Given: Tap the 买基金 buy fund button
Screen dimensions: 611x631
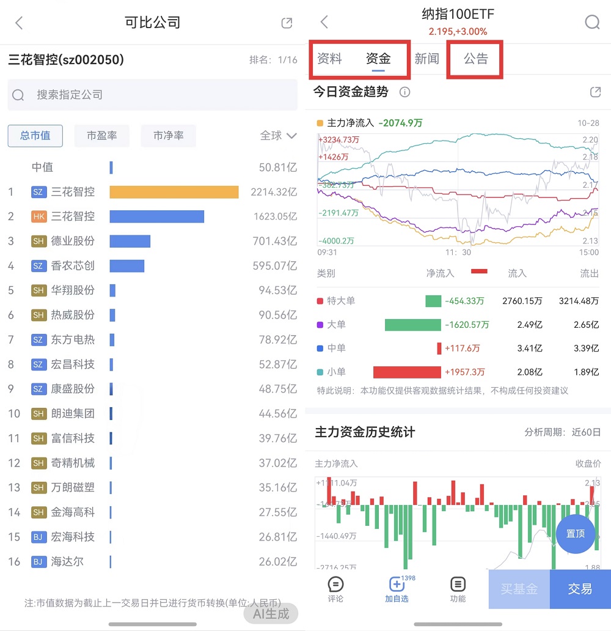Looking at the screenshot, I should click(519, 590).
